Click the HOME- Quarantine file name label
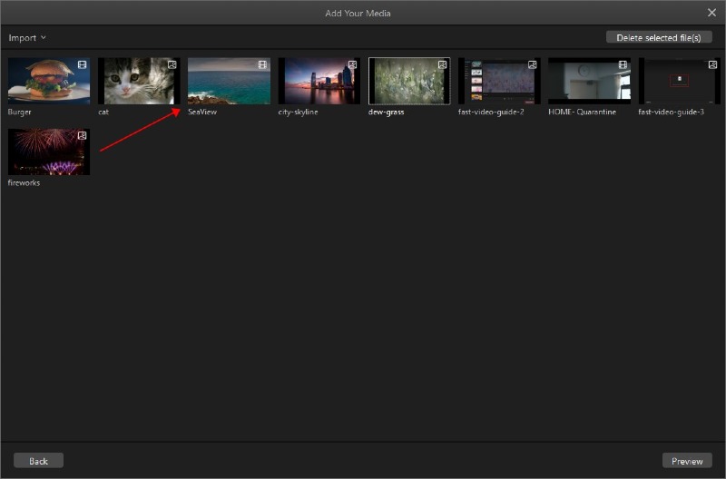 582,112
